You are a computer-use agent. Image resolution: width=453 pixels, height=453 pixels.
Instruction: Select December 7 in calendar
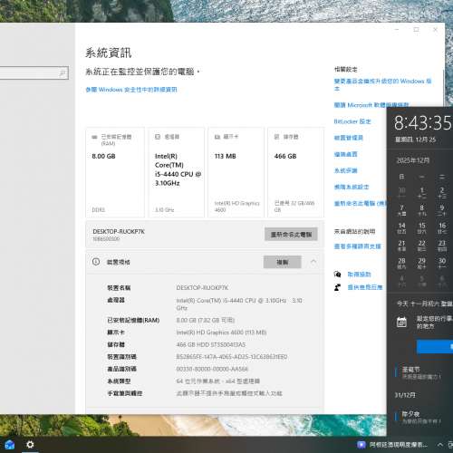pyautogui.click(x=401, y=210)
